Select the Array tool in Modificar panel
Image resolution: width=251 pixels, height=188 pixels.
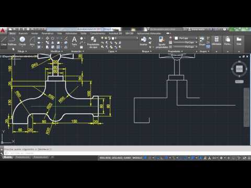(x=58, y=47)
